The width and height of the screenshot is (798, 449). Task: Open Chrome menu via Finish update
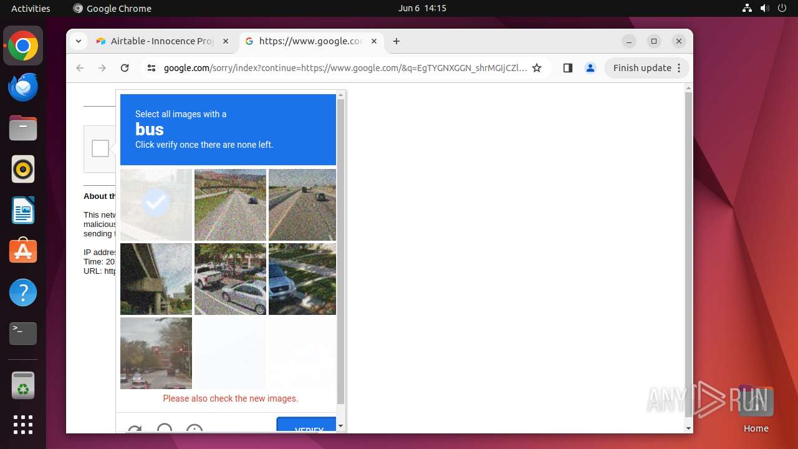pyautogui.click(x=647, y=68)
